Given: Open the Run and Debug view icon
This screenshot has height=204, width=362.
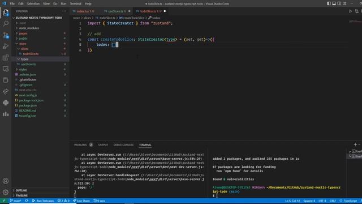Looking at the screenshot, I should pos(6,46).
